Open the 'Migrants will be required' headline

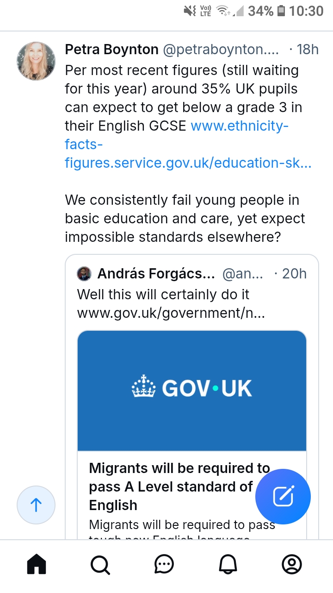pos(171,486)
